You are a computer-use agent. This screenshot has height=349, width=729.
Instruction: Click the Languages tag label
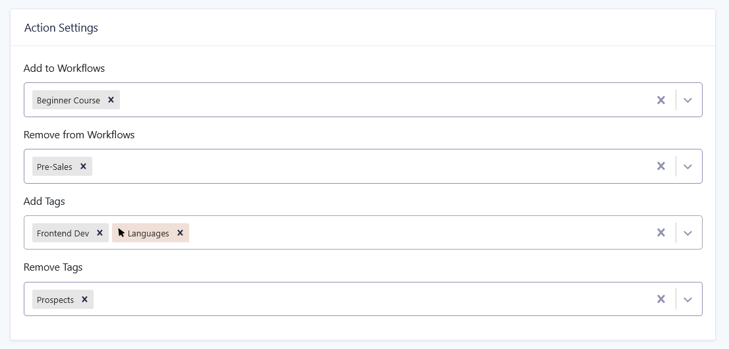[148, 233]
